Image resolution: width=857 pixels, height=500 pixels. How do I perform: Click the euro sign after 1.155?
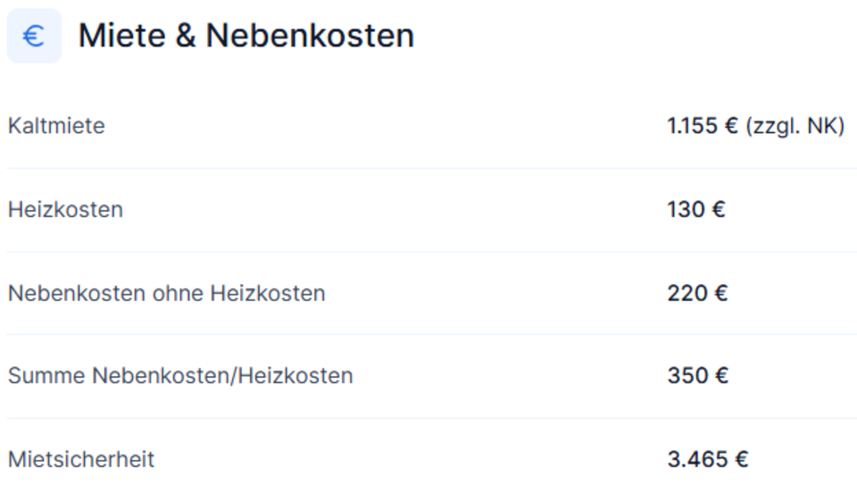(x=731, y=126)
